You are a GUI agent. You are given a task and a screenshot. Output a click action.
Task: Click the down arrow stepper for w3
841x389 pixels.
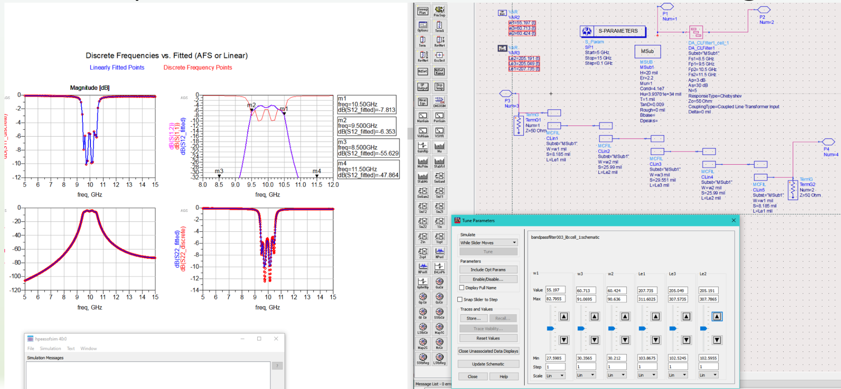point(594,340)
